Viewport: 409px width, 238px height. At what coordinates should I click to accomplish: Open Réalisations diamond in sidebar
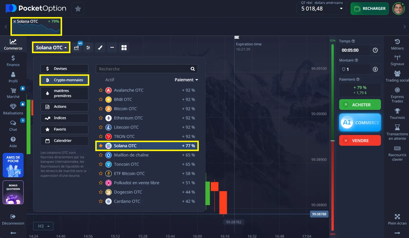[x=13, y=109]
